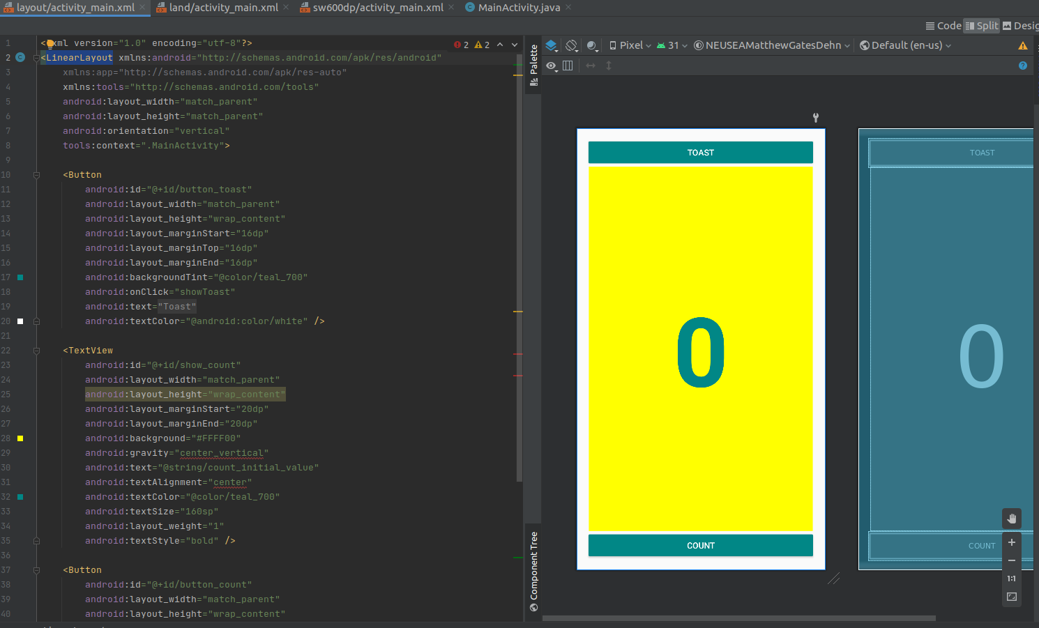Open the Pixel device dropdown
The height and width of the screenshot is (628, 1039).
pos(630,45)
